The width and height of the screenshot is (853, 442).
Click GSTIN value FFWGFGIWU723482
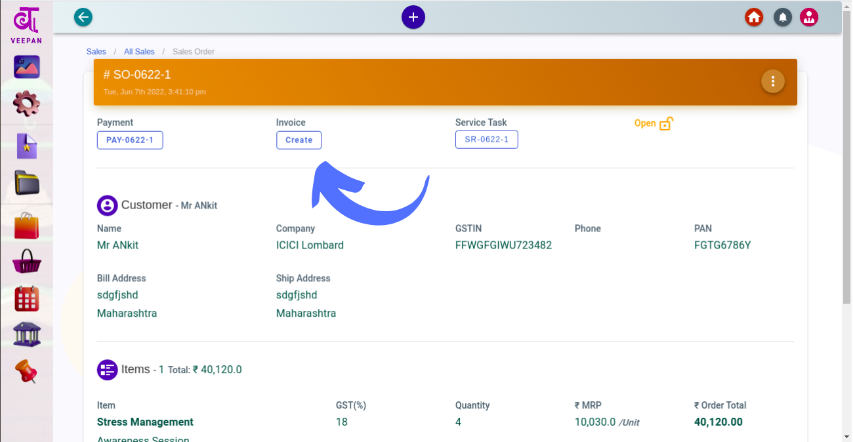pos(503,245)
